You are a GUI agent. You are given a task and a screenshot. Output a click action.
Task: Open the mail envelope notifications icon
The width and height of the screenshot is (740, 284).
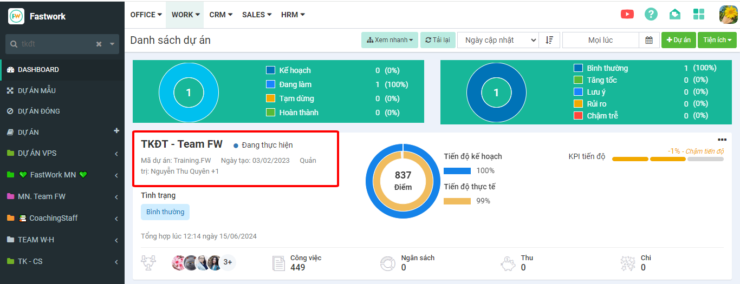pyautogui.click(x=675, y=15)
